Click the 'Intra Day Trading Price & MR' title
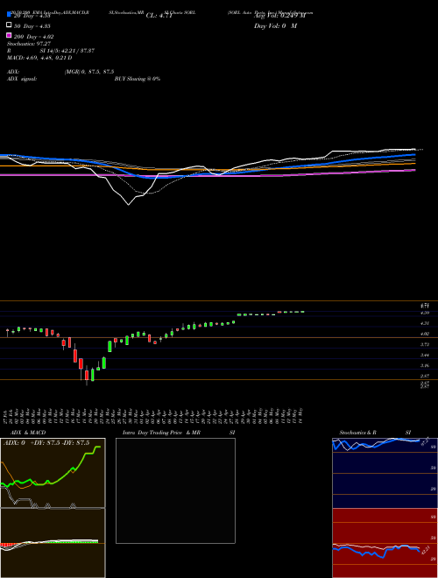Image resolution: width=438 pixels, height=578 pixels. [161, 433]
